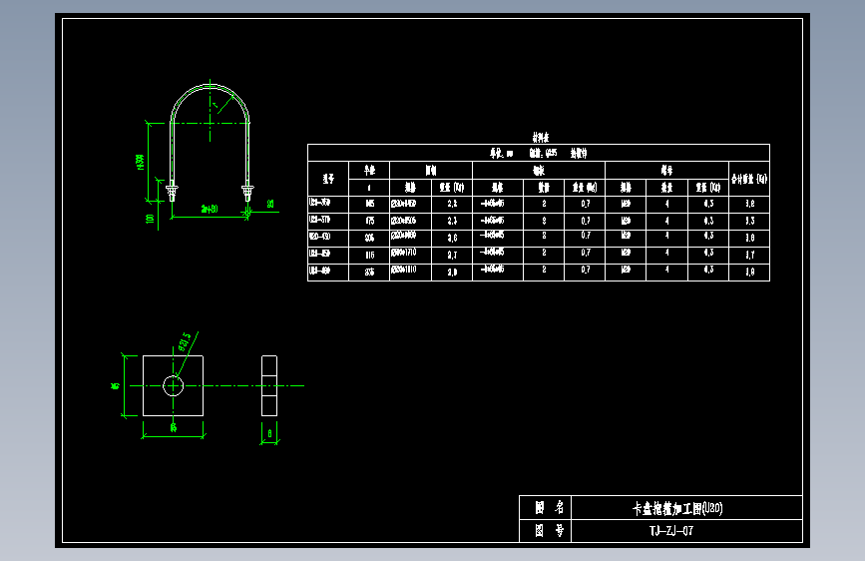Select the right nut on the U-bolt
The width and height of the screenshot is (865, 561).
pyautogui.click(x=247, y=191)
